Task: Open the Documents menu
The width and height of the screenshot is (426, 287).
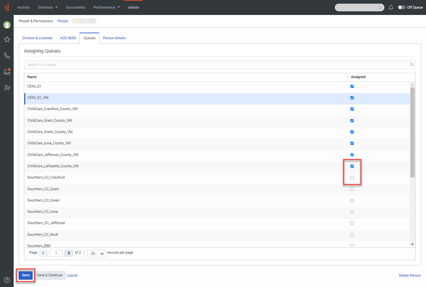Action: pyautogui.click(x=76, y=7)
